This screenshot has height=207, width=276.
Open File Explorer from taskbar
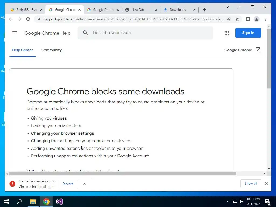(x=33, y=202)
